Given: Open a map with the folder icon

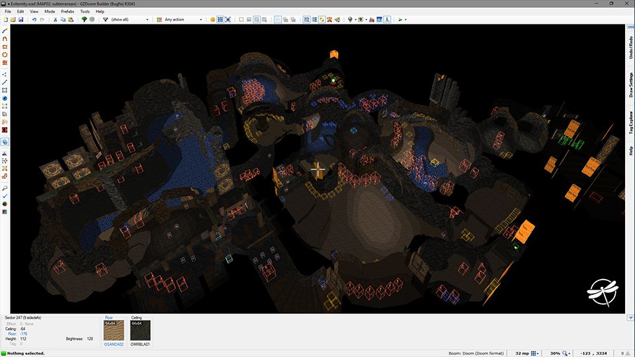Looking at the screenshot, I should coord(13,20).
